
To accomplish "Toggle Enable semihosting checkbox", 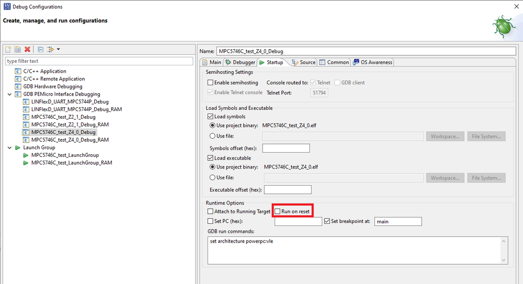I will point(211,83).
